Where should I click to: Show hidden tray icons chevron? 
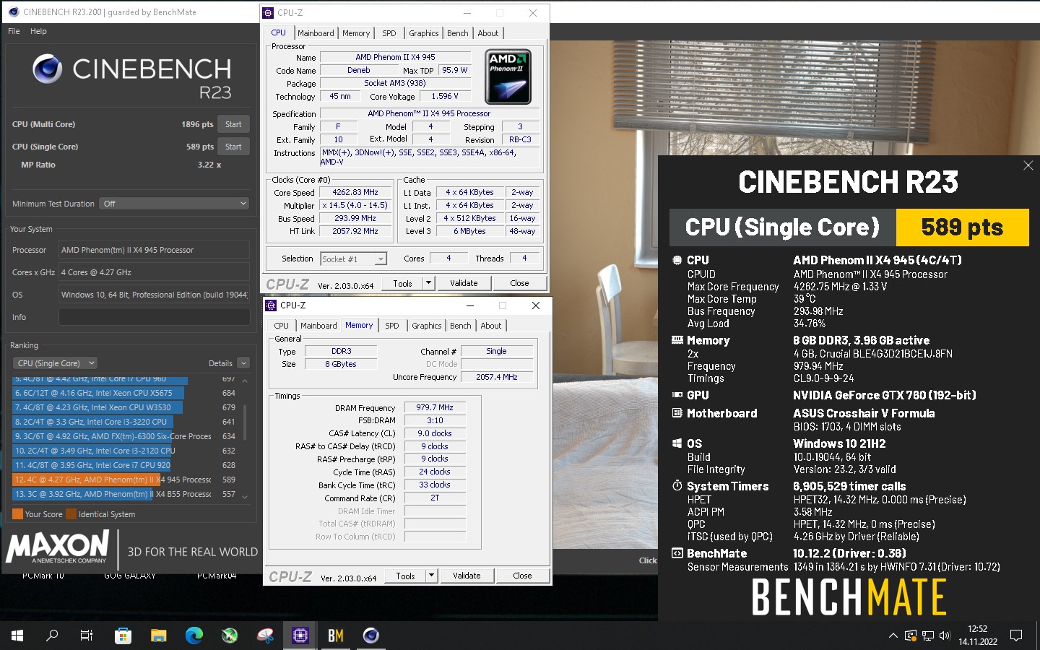tap(893, 636)
